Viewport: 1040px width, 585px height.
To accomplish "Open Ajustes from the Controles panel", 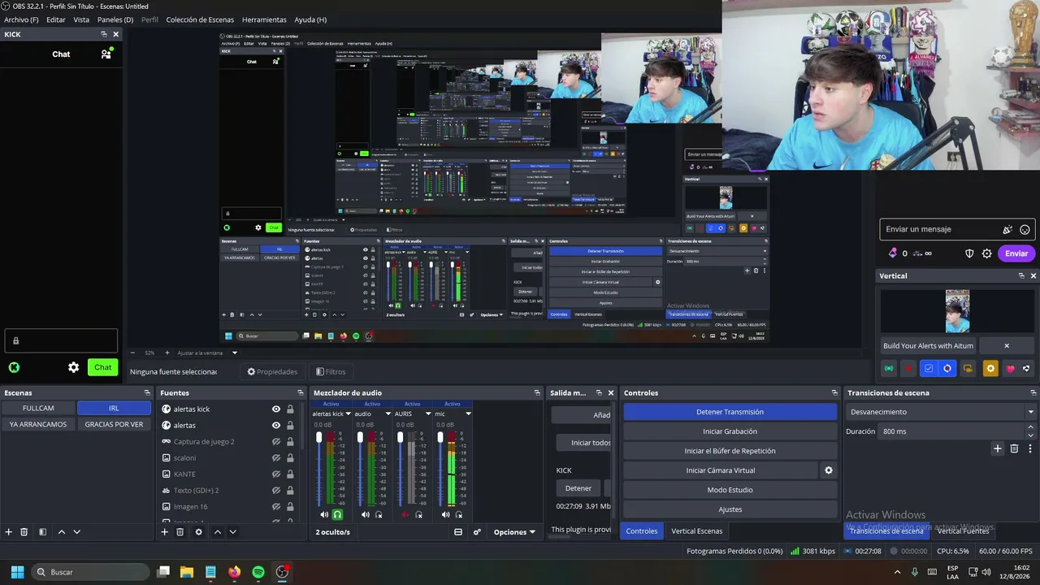I will pos(730,509).
